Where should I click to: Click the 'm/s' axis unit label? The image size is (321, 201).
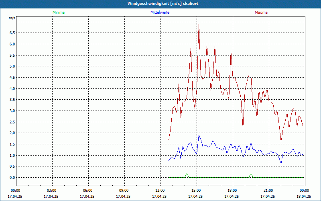coord(12,18)
